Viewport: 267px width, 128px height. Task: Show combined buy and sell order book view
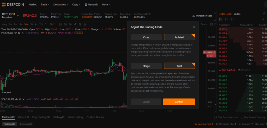point(221,19)
